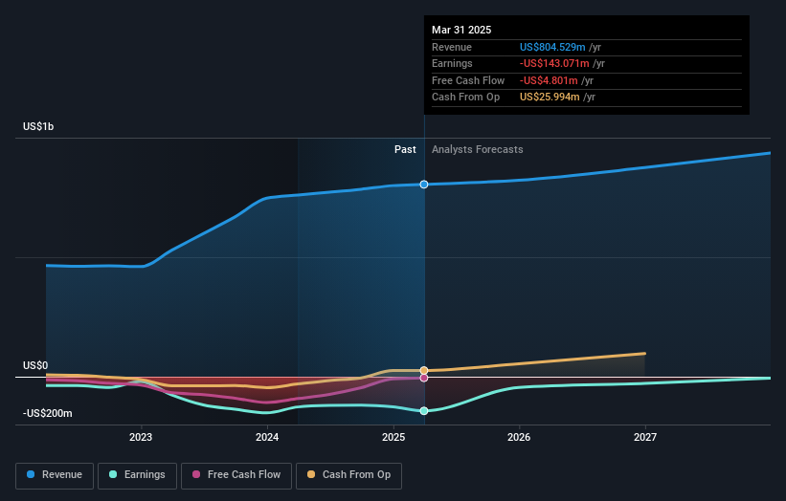
Task: Click the Mar 31 2025 tooltip date
Action: point(461,30)
